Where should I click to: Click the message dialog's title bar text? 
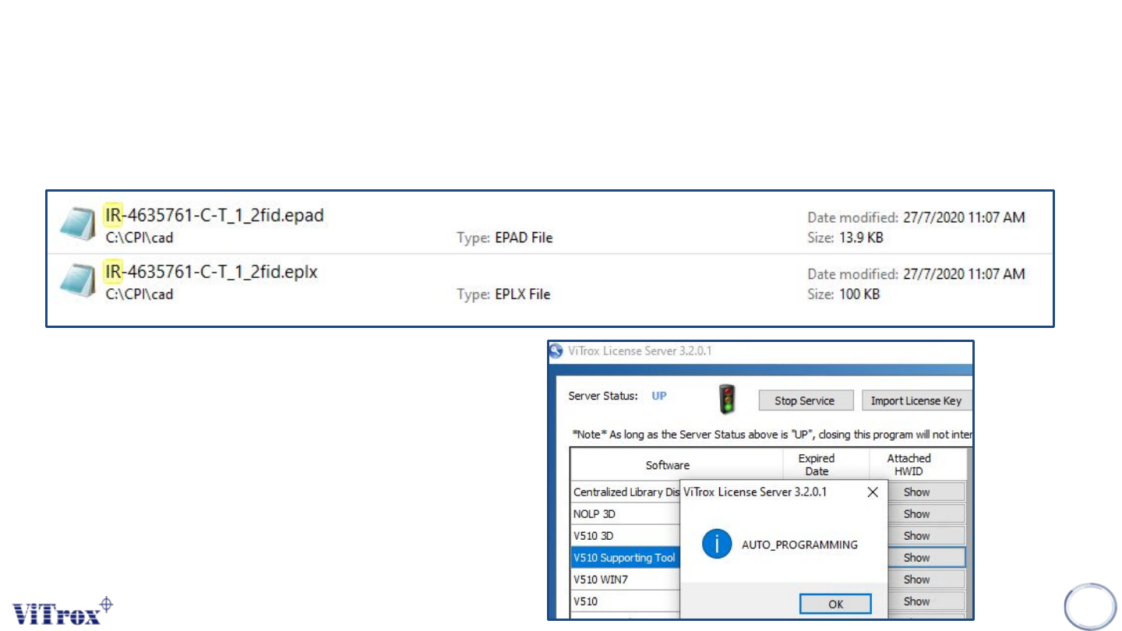click(754, 492)
